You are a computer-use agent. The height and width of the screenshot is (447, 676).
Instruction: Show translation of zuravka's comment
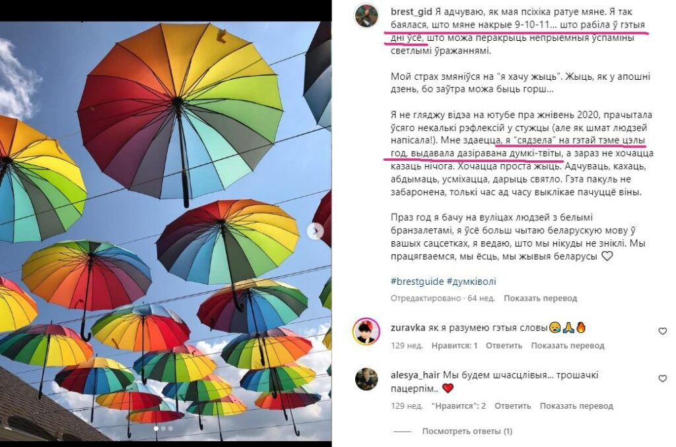pyautogui.click(x=567, y=345)
